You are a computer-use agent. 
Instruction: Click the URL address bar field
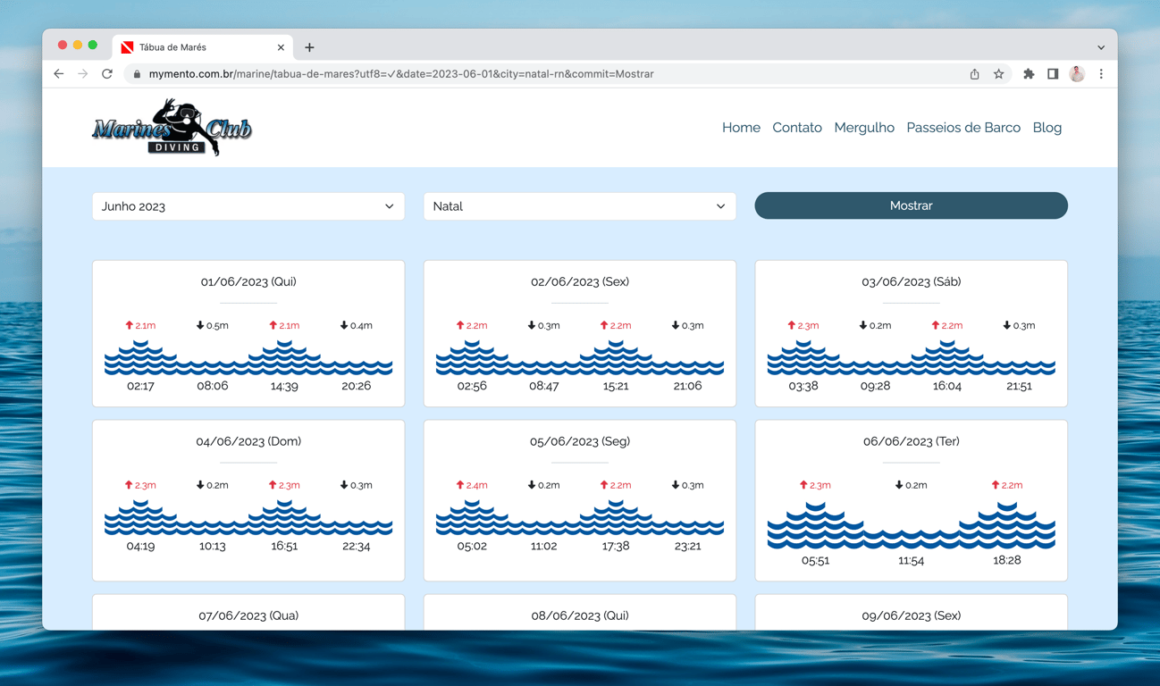pos(545,74)
